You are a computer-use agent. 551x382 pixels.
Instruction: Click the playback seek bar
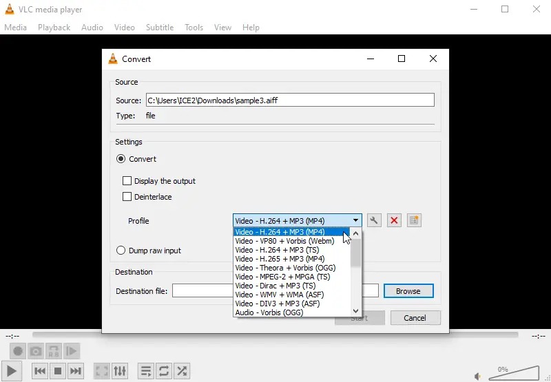point(275,335)
